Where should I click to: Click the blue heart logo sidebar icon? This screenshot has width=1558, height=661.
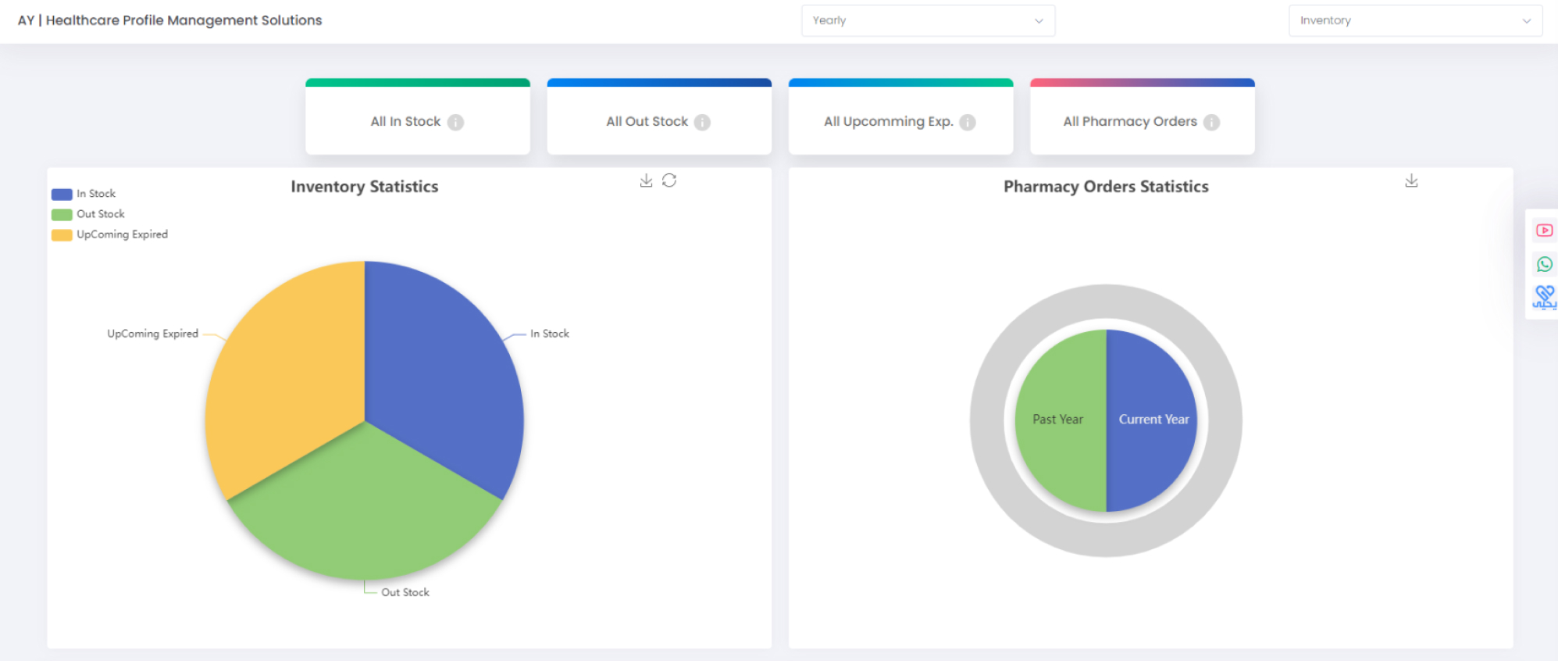(x=1544, y=297)
